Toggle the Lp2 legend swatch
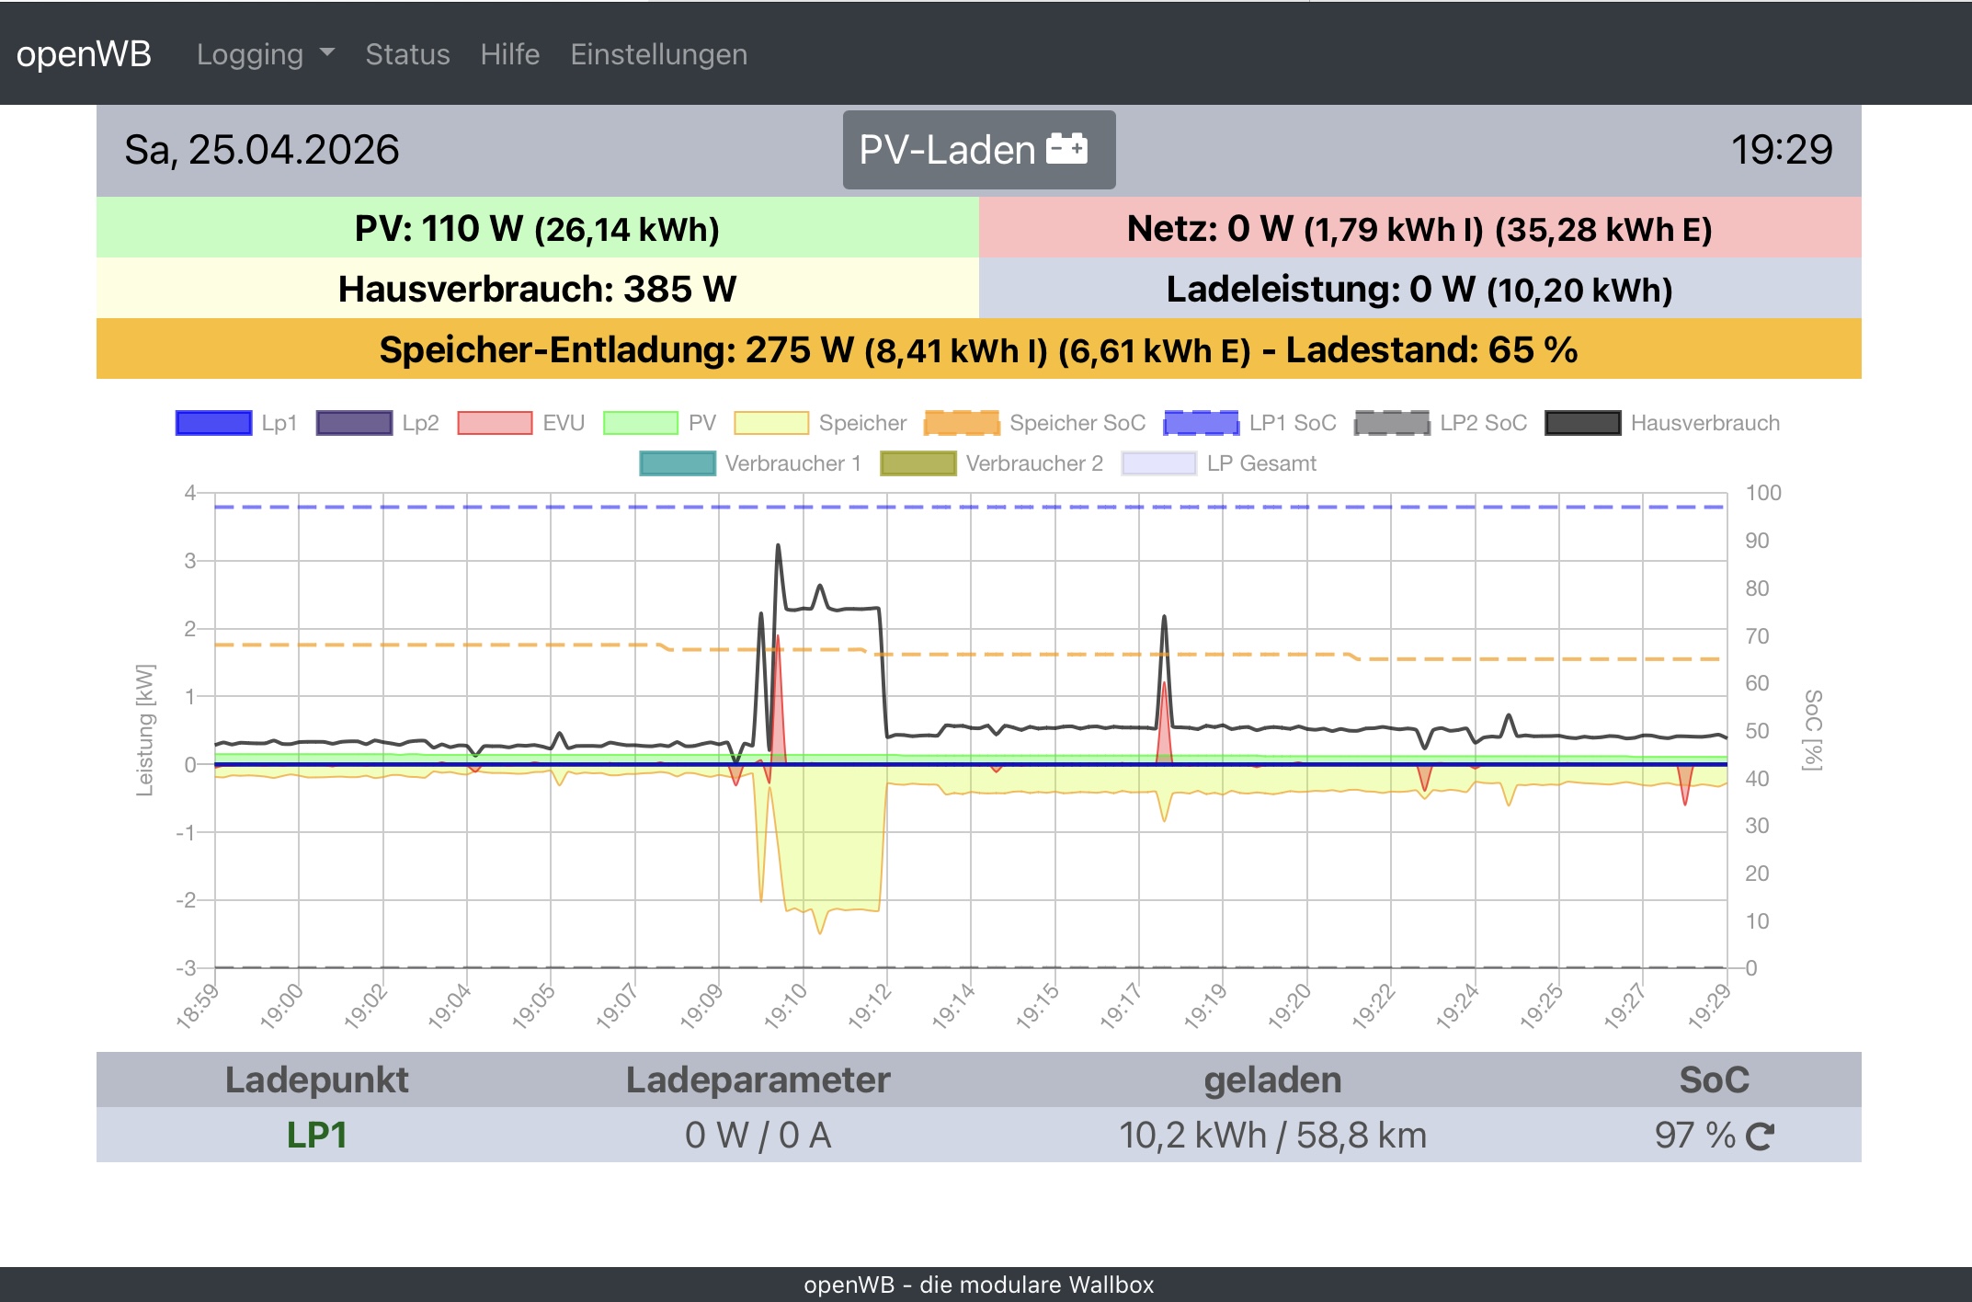The image size is (1972, 1302). [354, 423]
